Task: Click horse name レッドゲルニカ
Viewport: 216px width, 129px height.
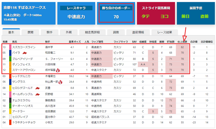Action: point(21,76)
